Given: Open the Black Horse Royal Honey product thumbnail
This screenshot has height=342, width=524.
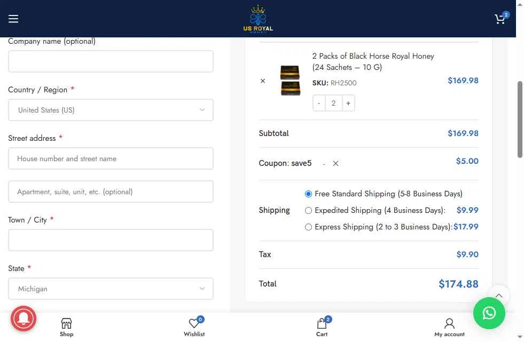Looking at the screenshot, I should [x=290, y=81].
